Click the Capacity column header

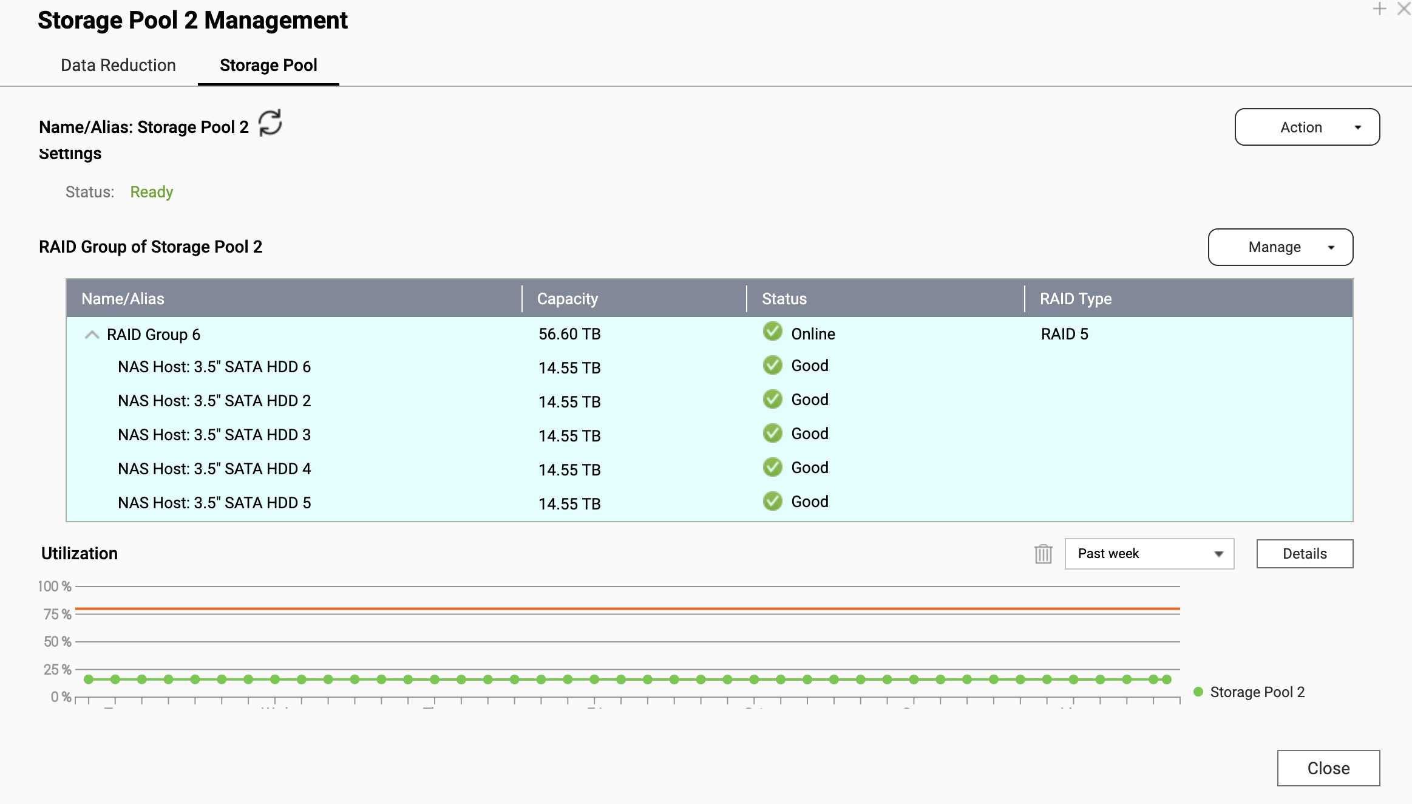pos(568,299)
